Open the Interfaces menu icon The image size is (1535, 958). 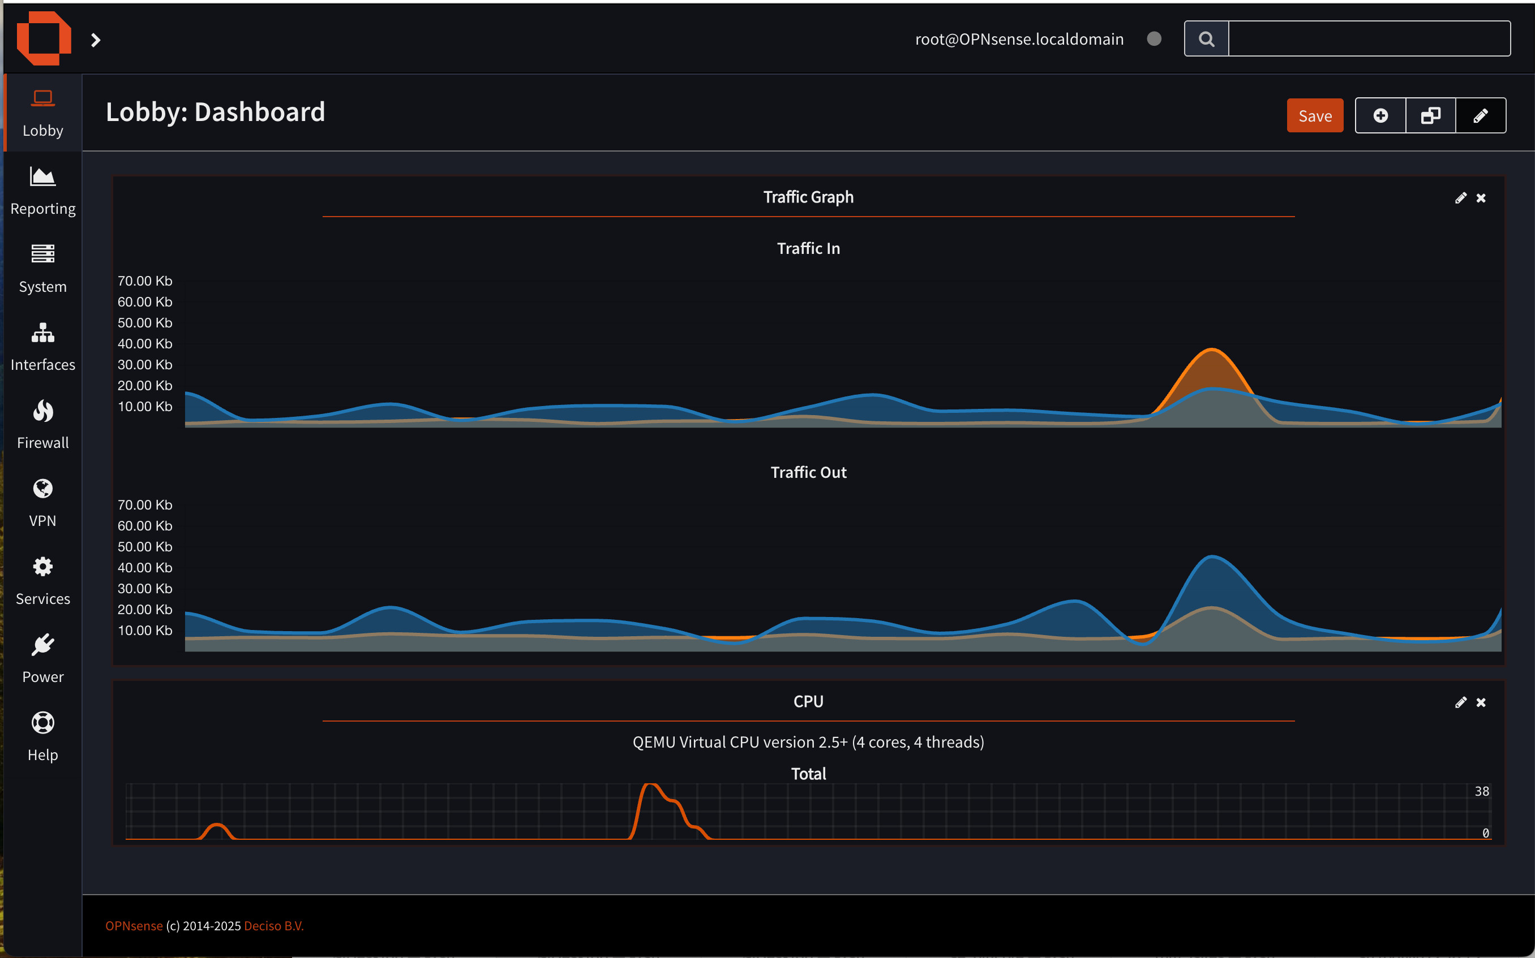point(42,333)
